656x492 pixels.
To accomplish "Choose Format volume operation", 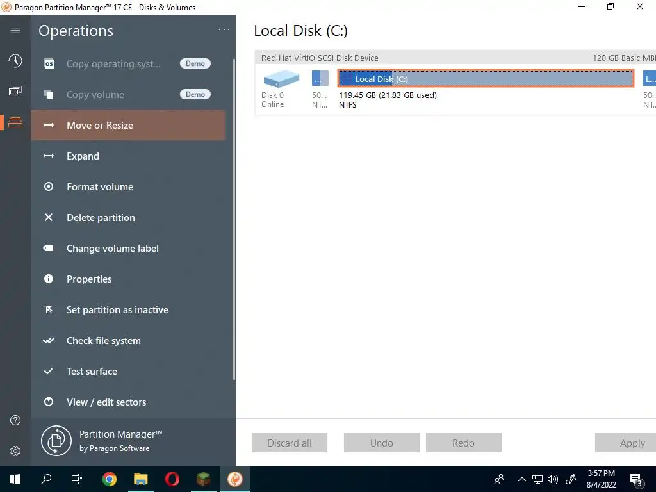I will (128, 186).
